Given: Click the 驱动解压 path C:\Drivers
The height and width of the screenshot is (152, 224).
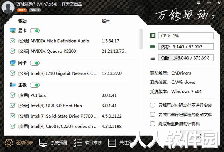Looking at the screenshot, I should pyautogui.click(x=181, y=73).
